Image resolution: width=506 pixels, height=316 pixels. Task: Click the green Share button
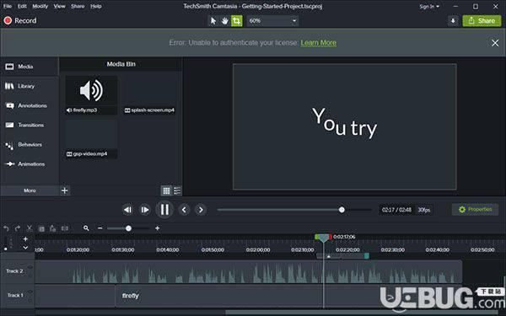point(482,21)
